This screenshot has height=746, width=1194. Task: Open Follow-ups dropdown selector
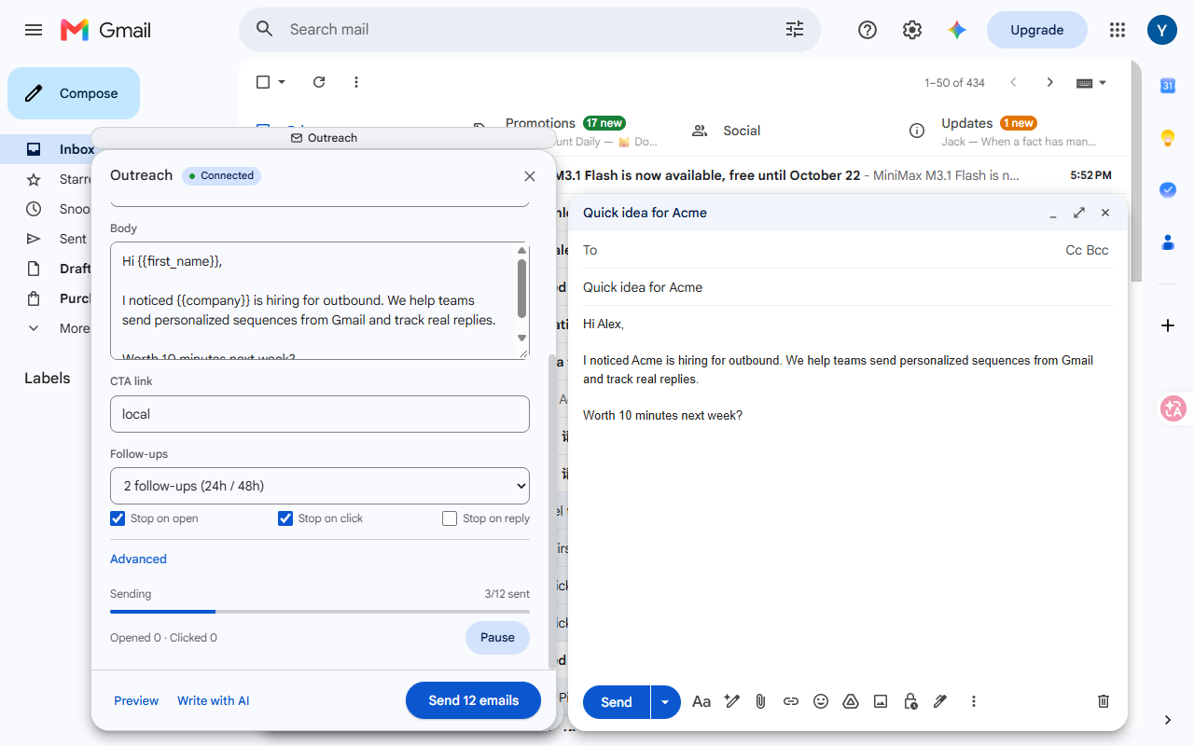(x=320, y=486)
